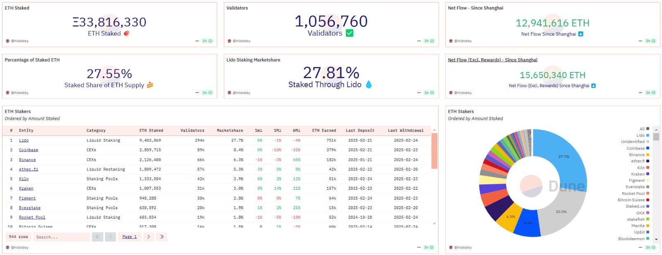Open Net Flow (Excl. Rewards) - Since Shanghai title link

click(492, 60)
